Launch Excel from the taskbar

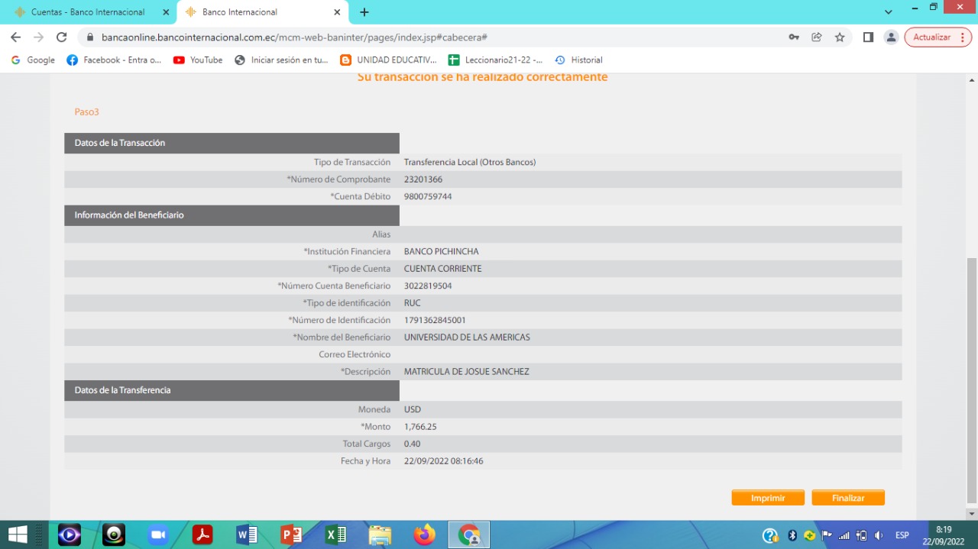pos(335,534)
